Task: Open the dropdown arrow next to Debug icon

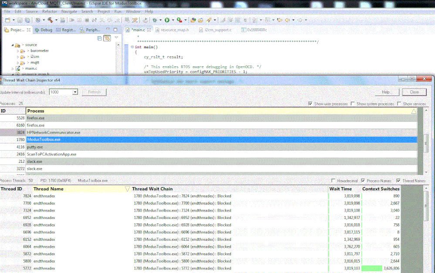Action: 161,20
